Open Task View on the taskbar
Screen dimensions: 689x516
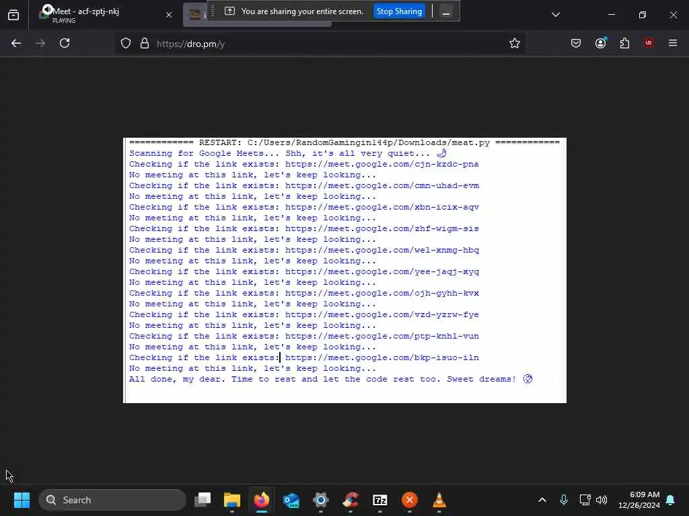point(203,500)
